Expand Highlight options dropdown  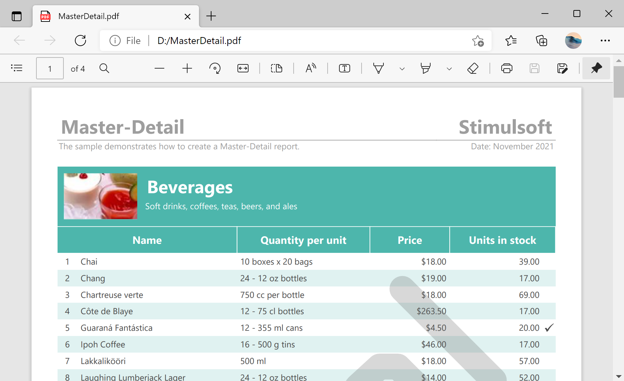pos(449,69)
